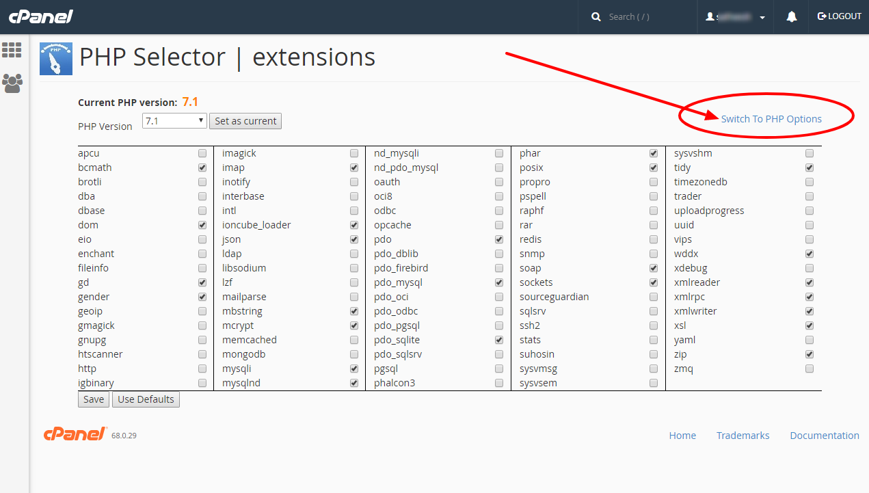
Task: Uncheck the imap extension checkbox
Action: pyautogui.click(x=354, y=168)
